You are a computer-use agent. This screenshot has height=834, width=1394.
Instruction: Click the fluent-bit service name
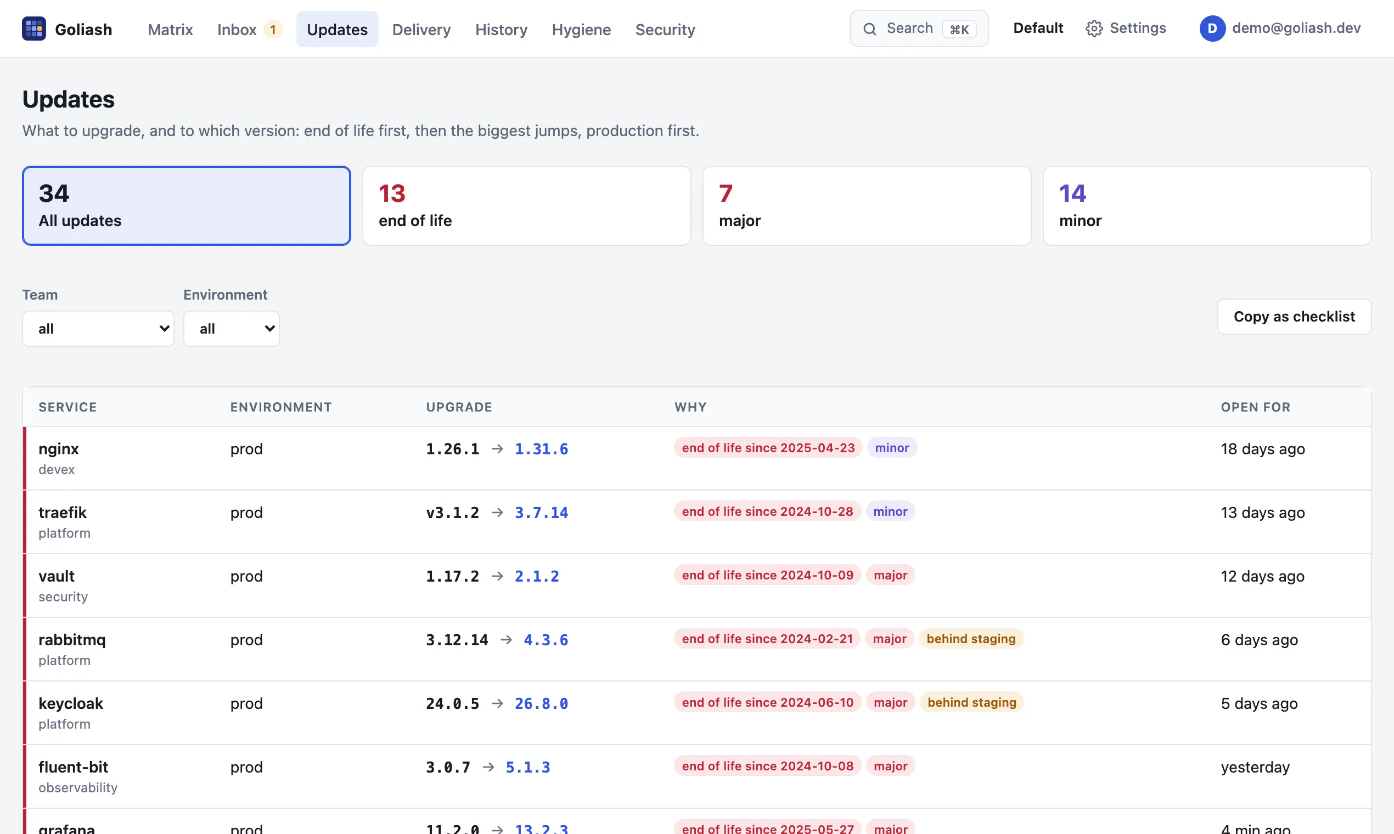click(73, 767)
